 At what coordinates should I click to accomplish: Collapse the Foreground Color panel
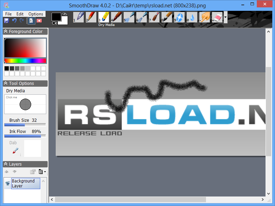point(6,31)
